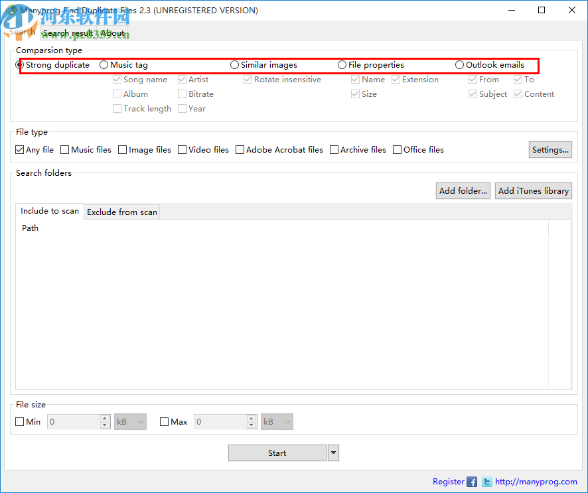Click inside the Min file size input field

(x=73, y=421)
